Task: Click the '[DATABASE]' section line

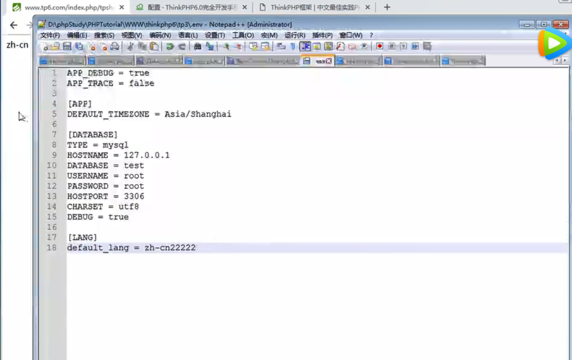Action: pyautogui.click(x=93, y=135)
